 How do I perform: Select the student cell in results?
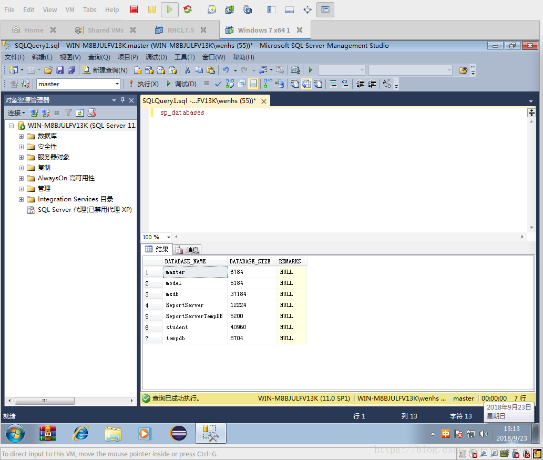click(194, 328)
